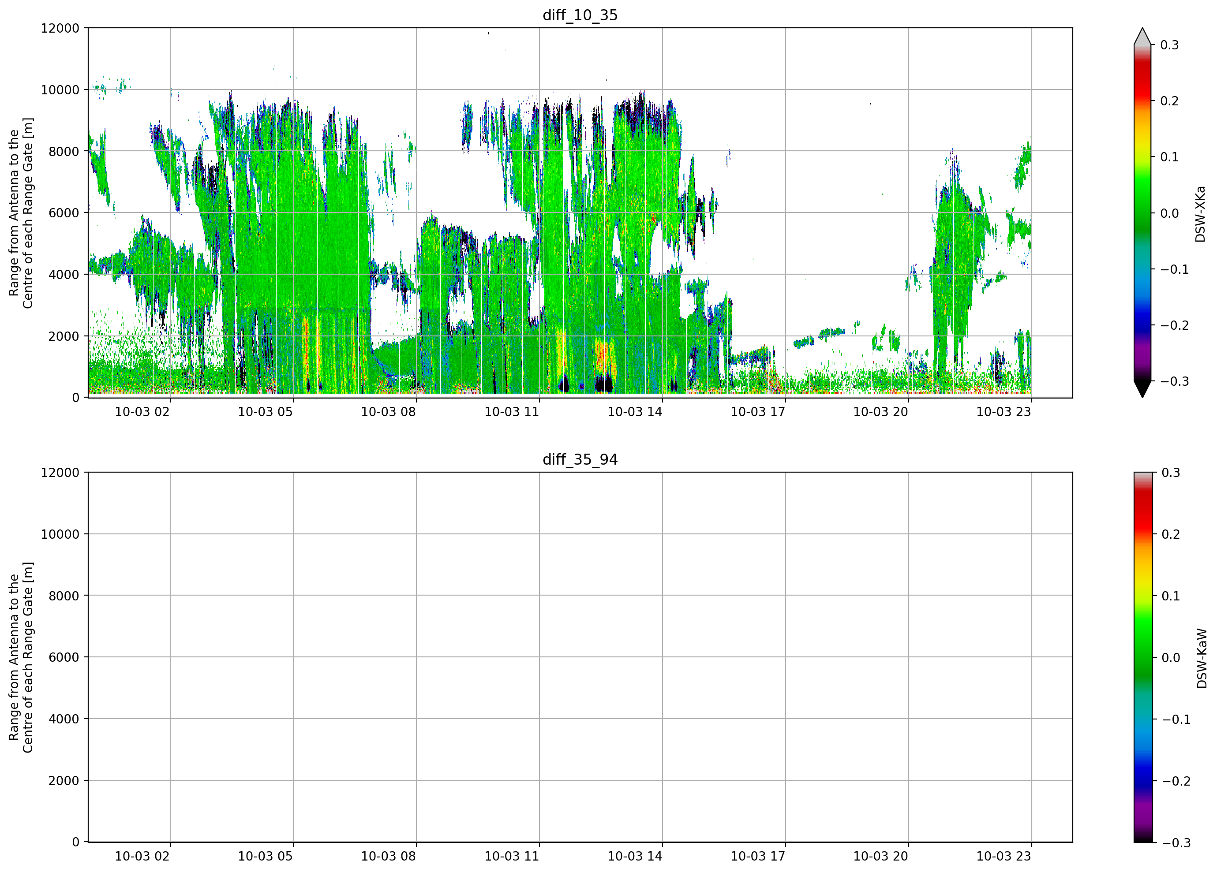
Task: Click '10-03 08' x-tick under diff_35_94 plot
Action: click(389, 857)
